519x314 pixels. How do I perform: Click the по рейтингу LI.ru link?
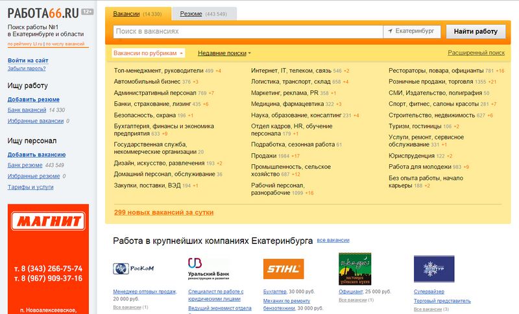click(25, 43)
